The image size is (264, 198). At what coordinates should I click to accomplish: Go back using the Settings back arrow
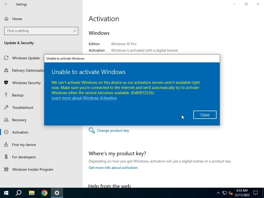(6, 4)
